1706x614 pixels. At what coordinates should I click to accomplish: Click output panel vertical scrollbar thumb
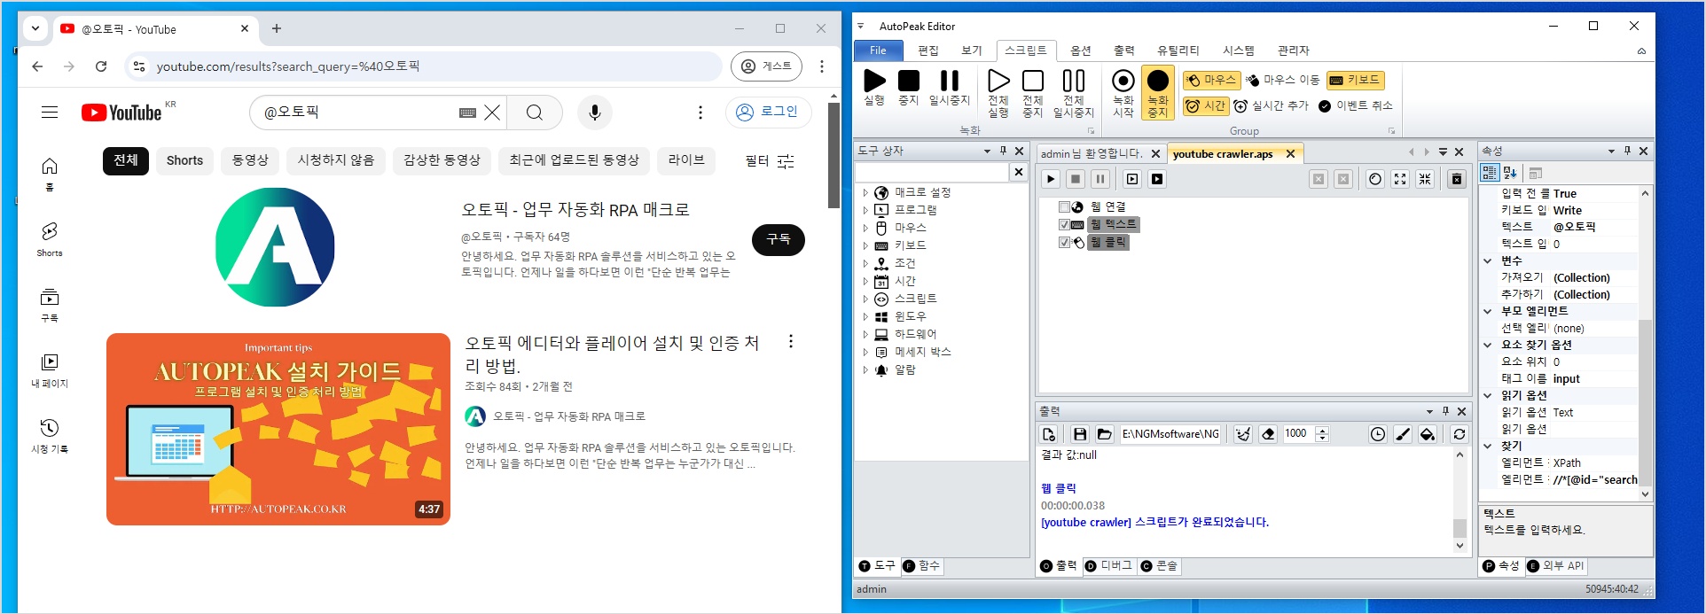pyautogui.click(x=1459, y=528)
